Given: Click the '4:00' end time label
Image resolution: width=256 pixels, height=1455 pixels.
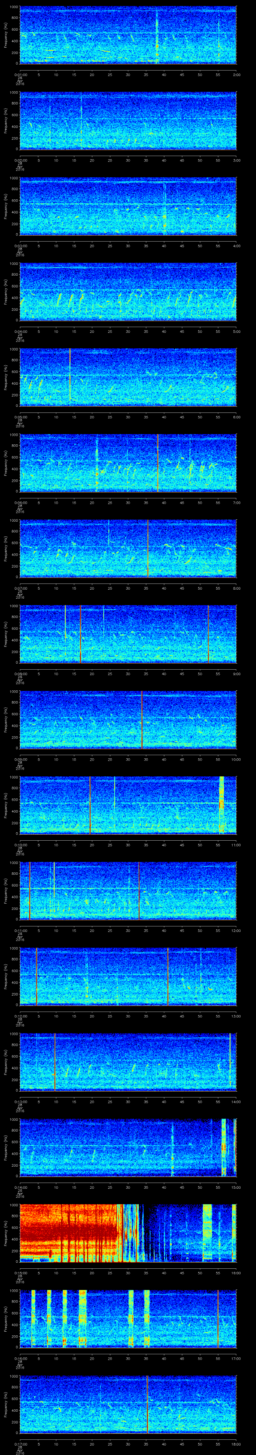Looking at the screenshot, I should [237, 245].
